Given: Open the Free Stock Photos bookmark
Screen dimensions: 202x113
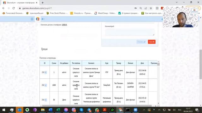Looking at the screenshot, I should [57, 13].
